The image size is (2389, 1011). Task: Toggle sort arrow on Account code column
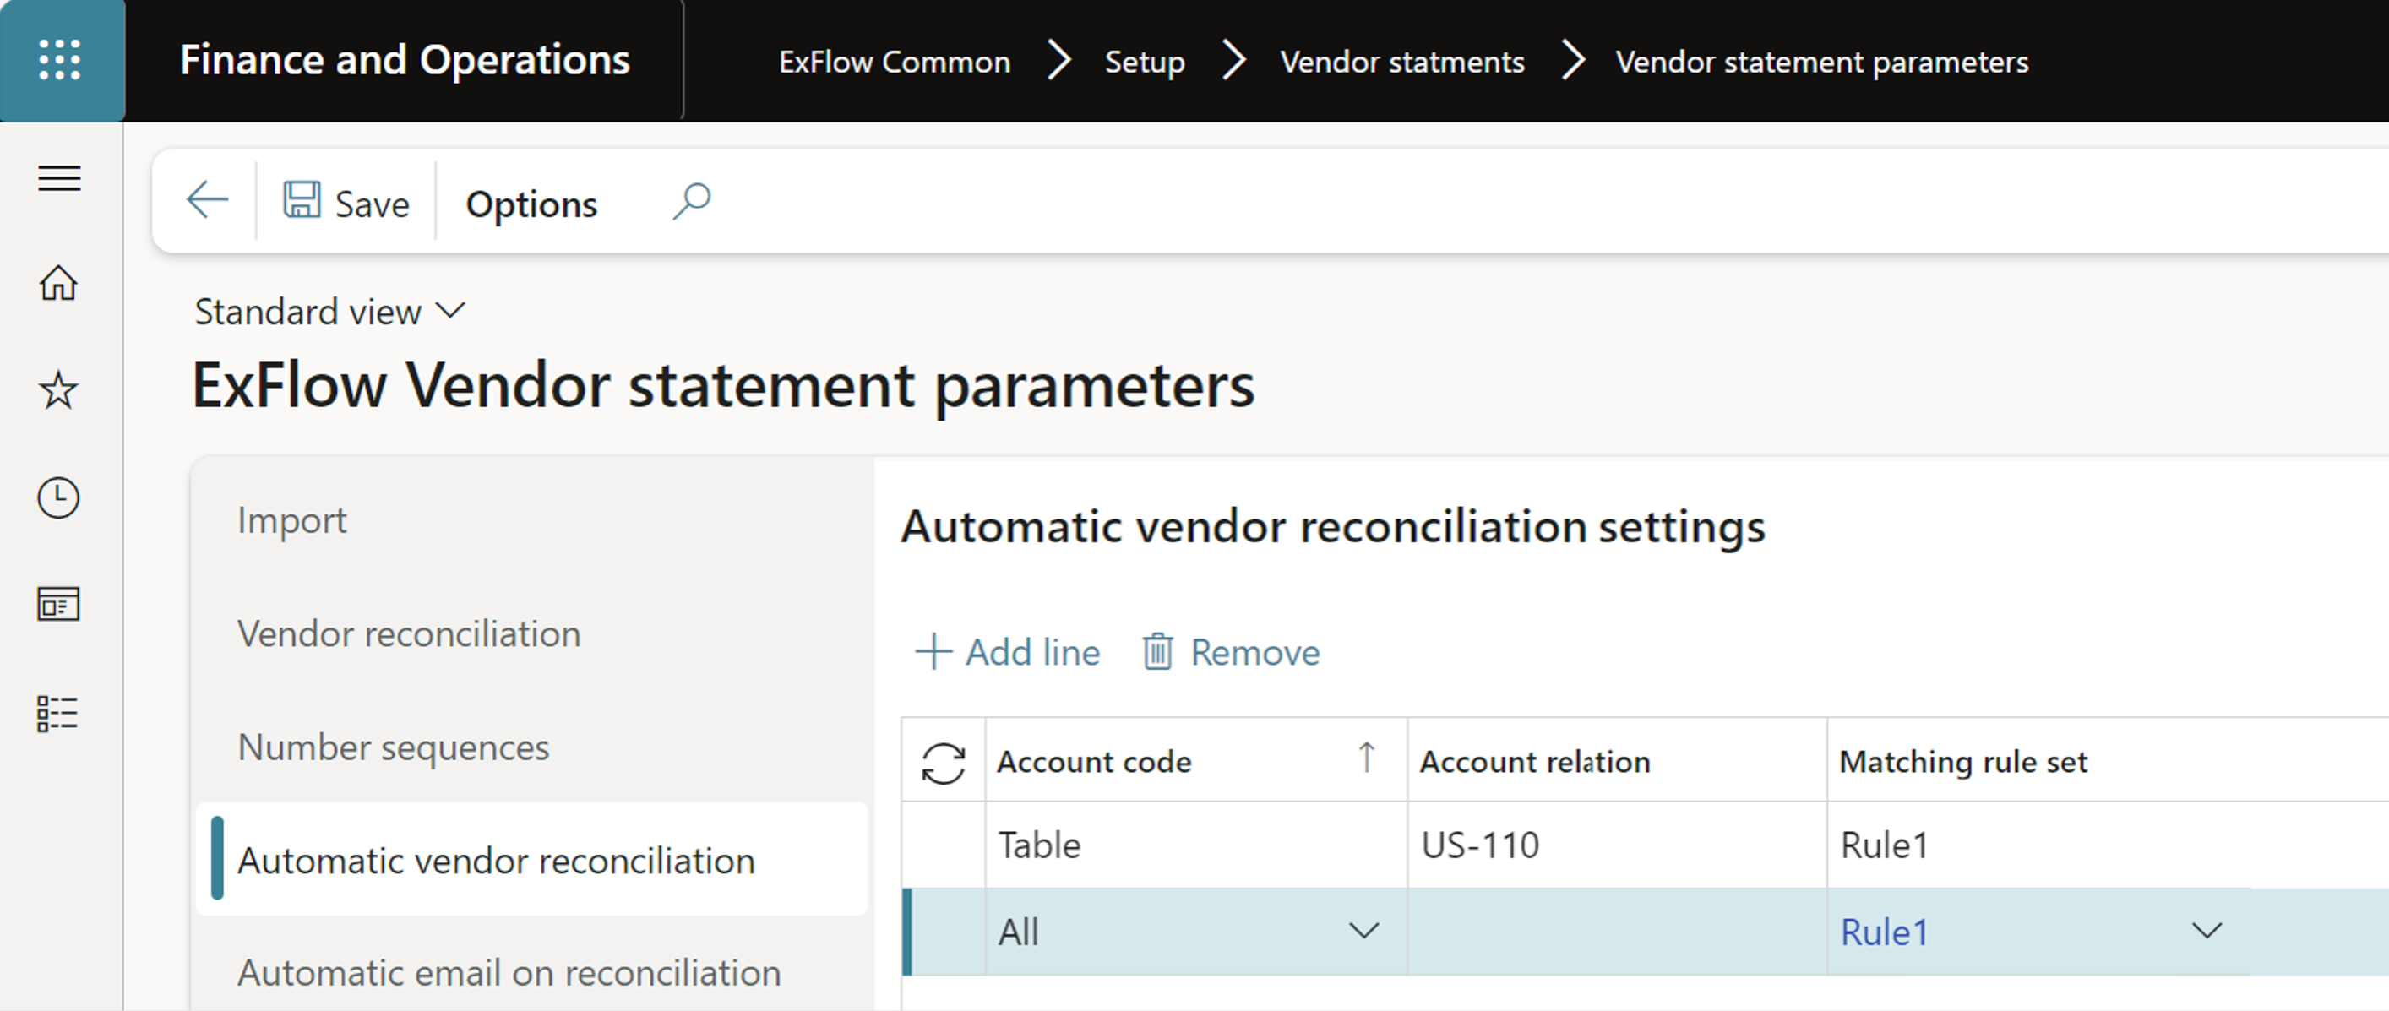coord(1366,758)
